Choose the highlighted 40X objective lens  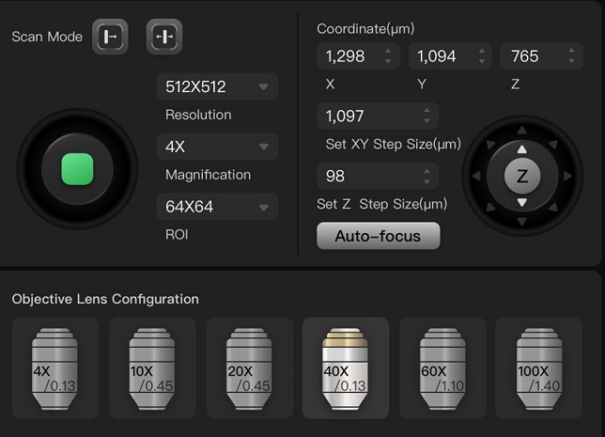pos(345,367)
